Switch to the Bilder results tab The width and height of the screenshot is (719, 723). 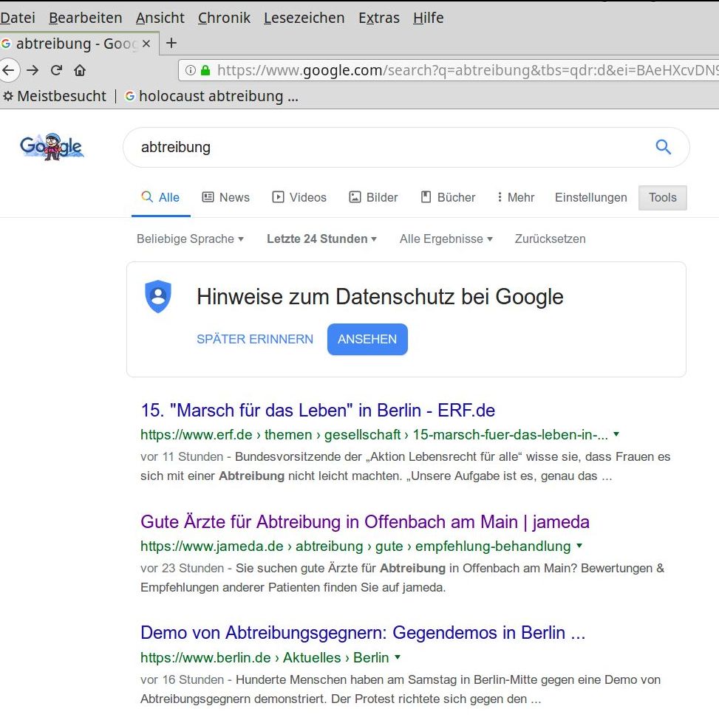tap(373, 197)
